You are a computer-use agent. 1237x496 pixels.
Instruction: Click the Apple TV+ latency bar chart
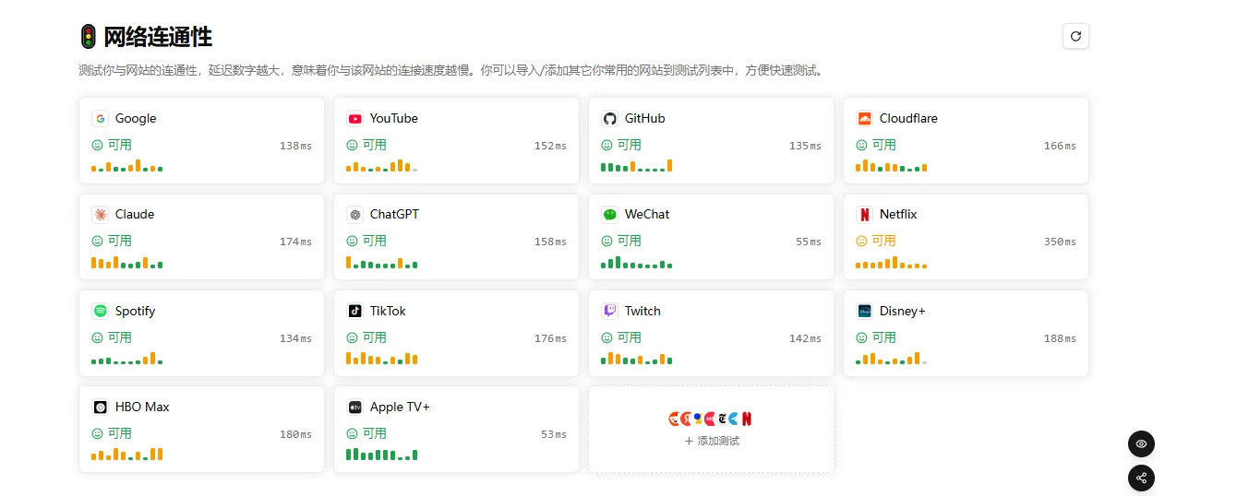click(x=382, y=454)
